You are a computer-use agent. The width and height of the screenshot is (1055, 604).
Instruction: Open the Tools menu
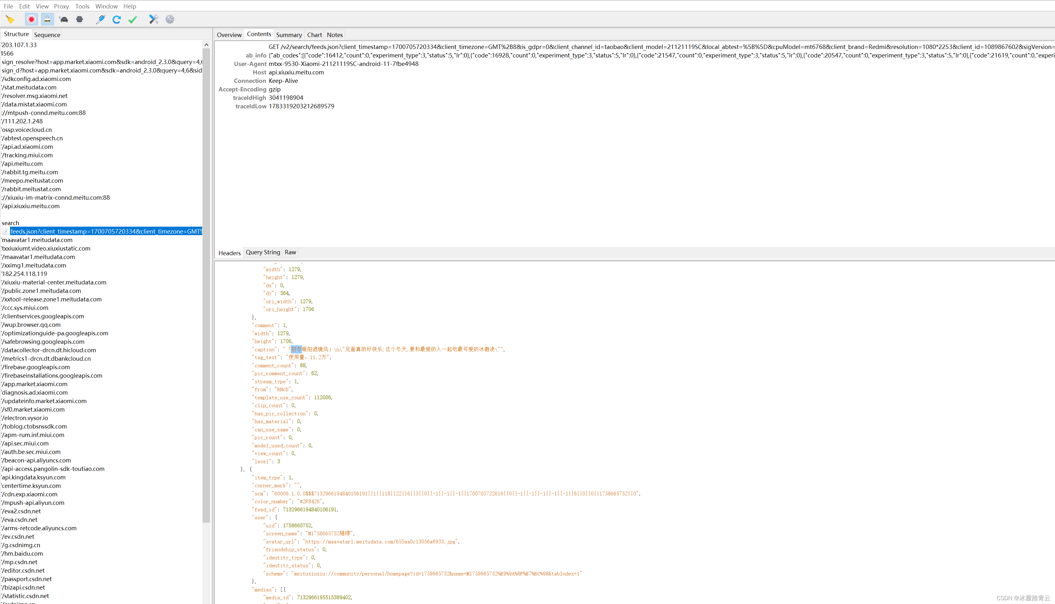click(82, 6)
